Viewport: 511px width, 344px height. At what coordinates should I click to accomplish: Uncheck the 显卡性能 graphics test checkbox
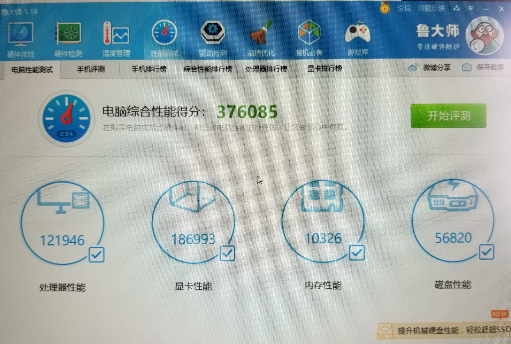(x=227, y=254)
